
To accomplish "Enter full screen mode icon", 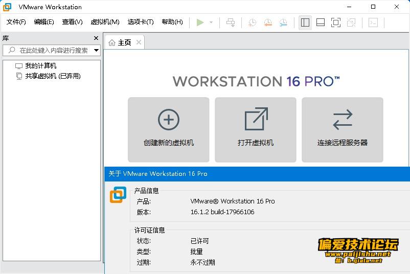I will tap(336, 22).
